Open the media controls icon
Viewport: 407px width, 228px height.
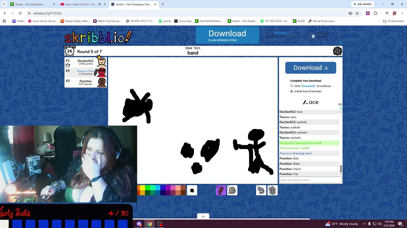[x=387, y=13]
